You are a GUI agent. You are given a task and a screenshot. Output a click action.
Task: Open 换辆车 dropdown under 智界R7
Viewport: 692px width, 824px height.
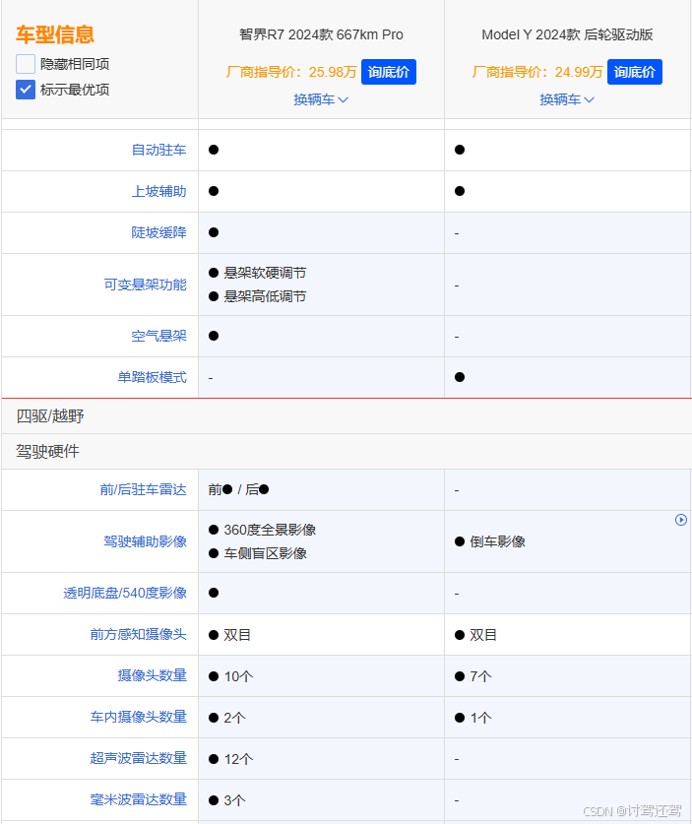[x=321, y=99]
